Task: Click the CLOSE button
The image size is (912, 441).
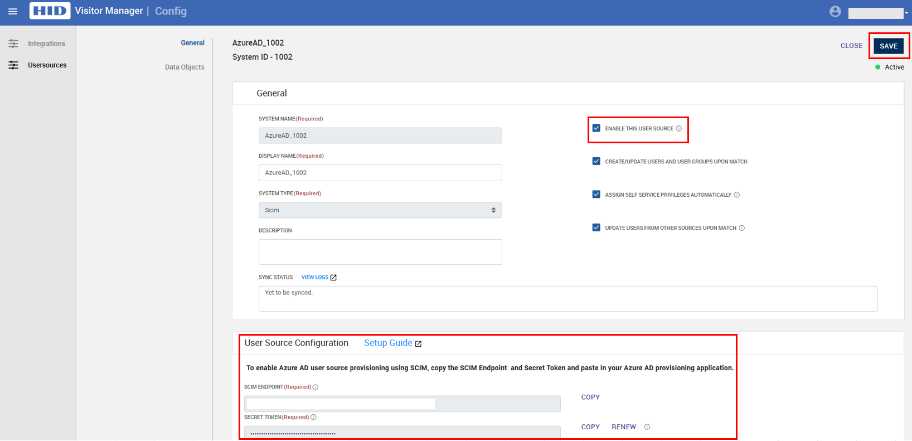Action: pyautogui.click(x=851, y=46)
